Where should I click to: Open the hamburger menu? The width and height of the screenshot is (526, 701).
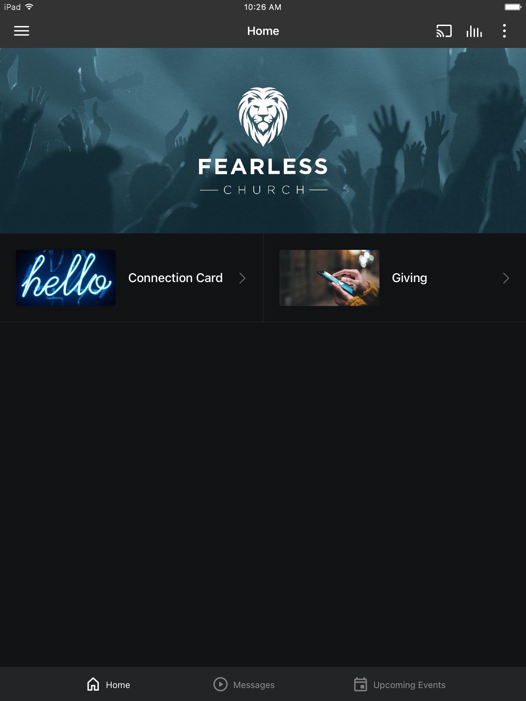tap(21, 31)
